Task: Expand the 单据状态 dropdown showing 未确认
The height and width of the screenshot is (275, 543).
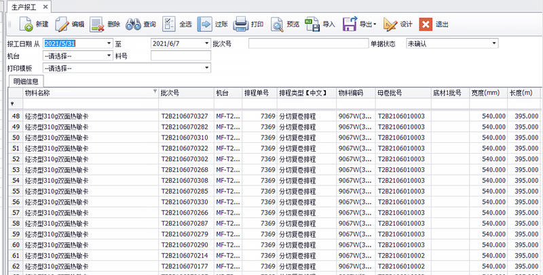Action: pyautogui.click(x=493, y=43)
